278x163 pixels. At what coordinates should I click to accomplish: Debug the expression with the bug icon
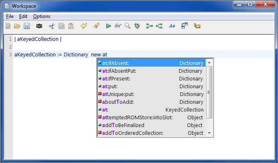pyautogui.click(x=137, y=26)
